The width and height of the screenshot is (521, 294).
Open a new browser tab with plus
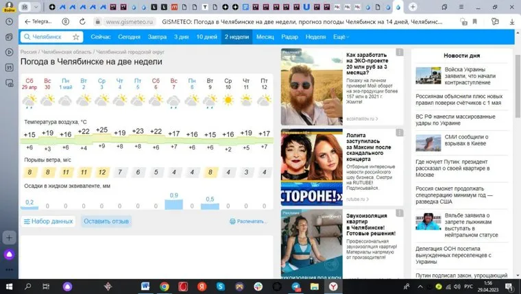[x=413, y=7]
